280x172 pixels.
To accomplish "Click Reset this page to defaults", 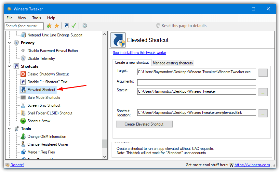I will click(x=181, y=26).
